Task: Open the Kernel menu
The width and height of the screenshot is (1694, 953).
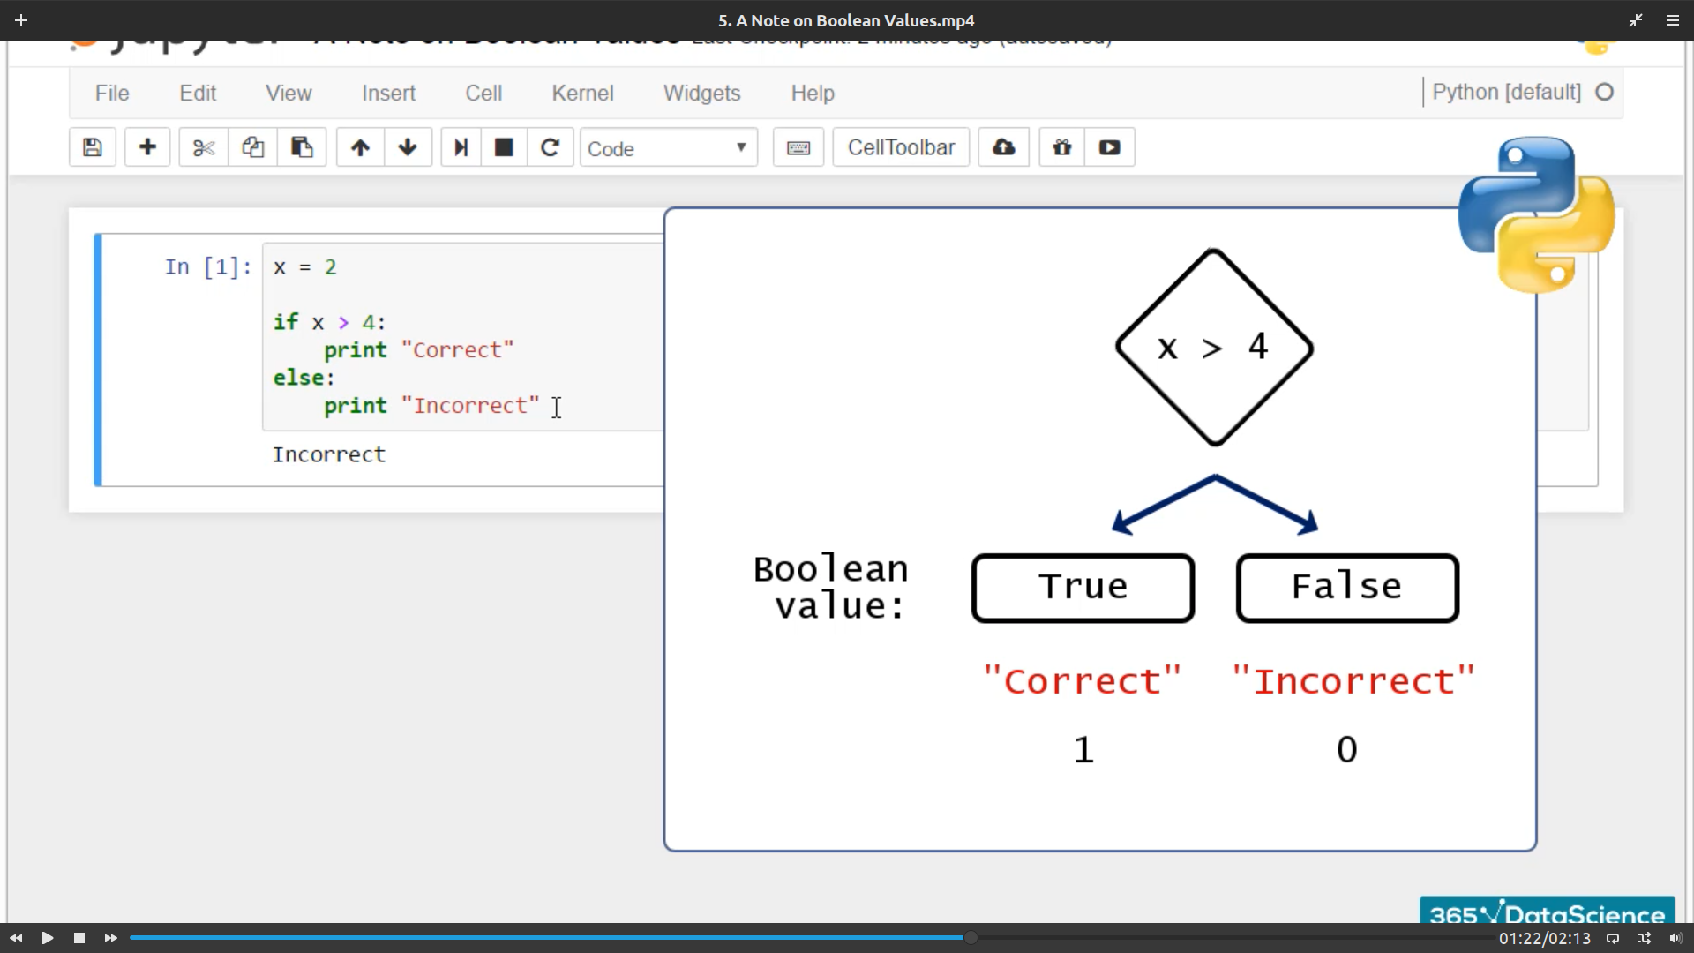Action: (x=582, y=93)
